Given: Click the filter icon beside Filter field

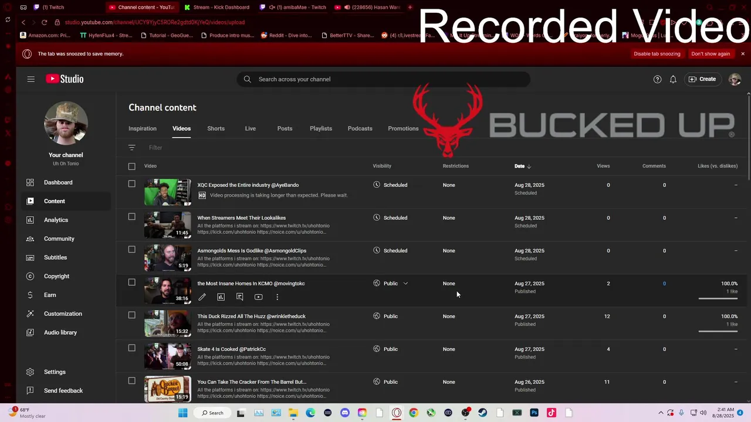Looking at the screenshot, I should 131,148.
